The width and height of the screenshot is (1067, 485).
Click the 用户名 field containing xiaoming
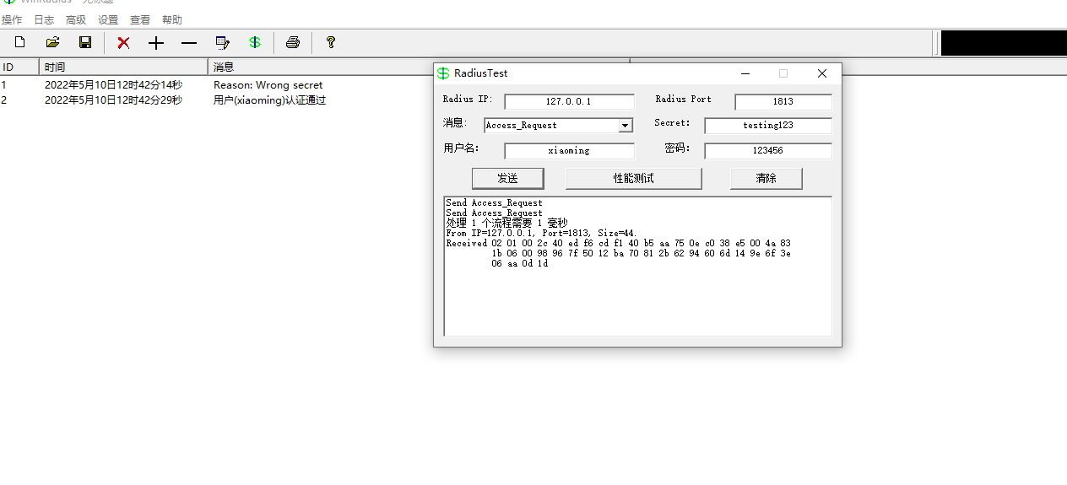pos(569,151)
